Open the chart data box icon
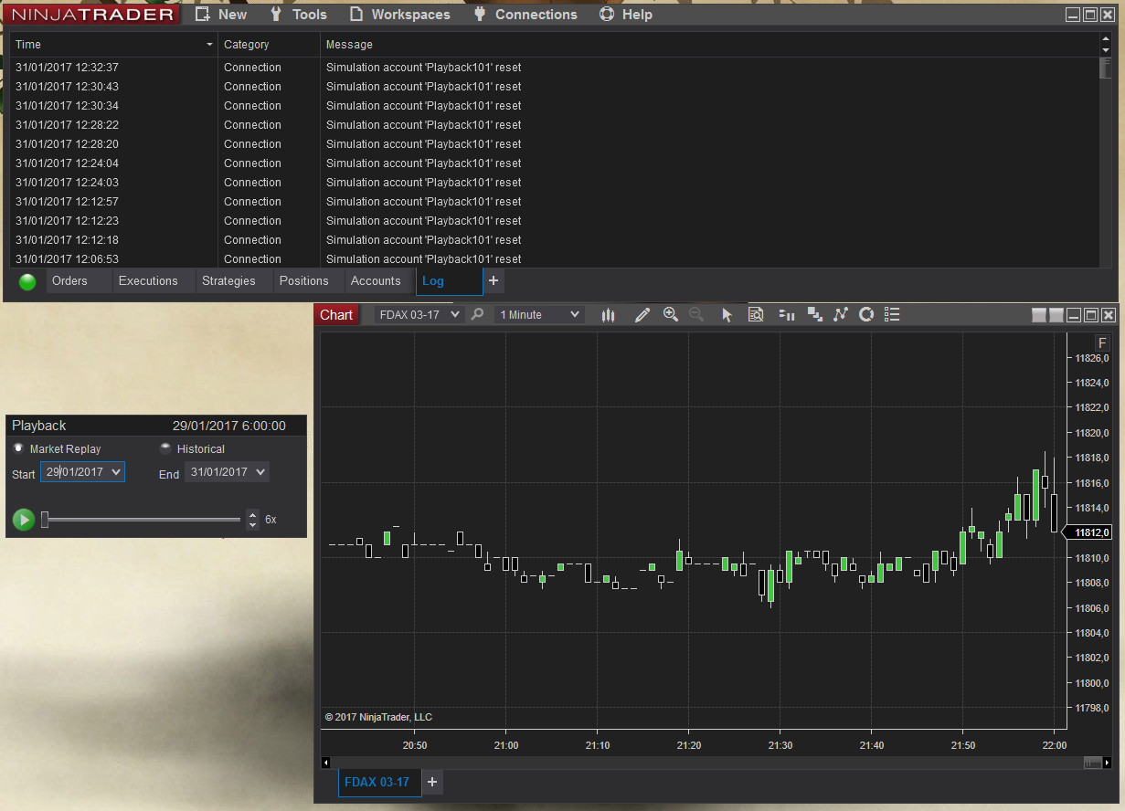Viewport: 1125px width, 811px height. click(x=756, y=315)
